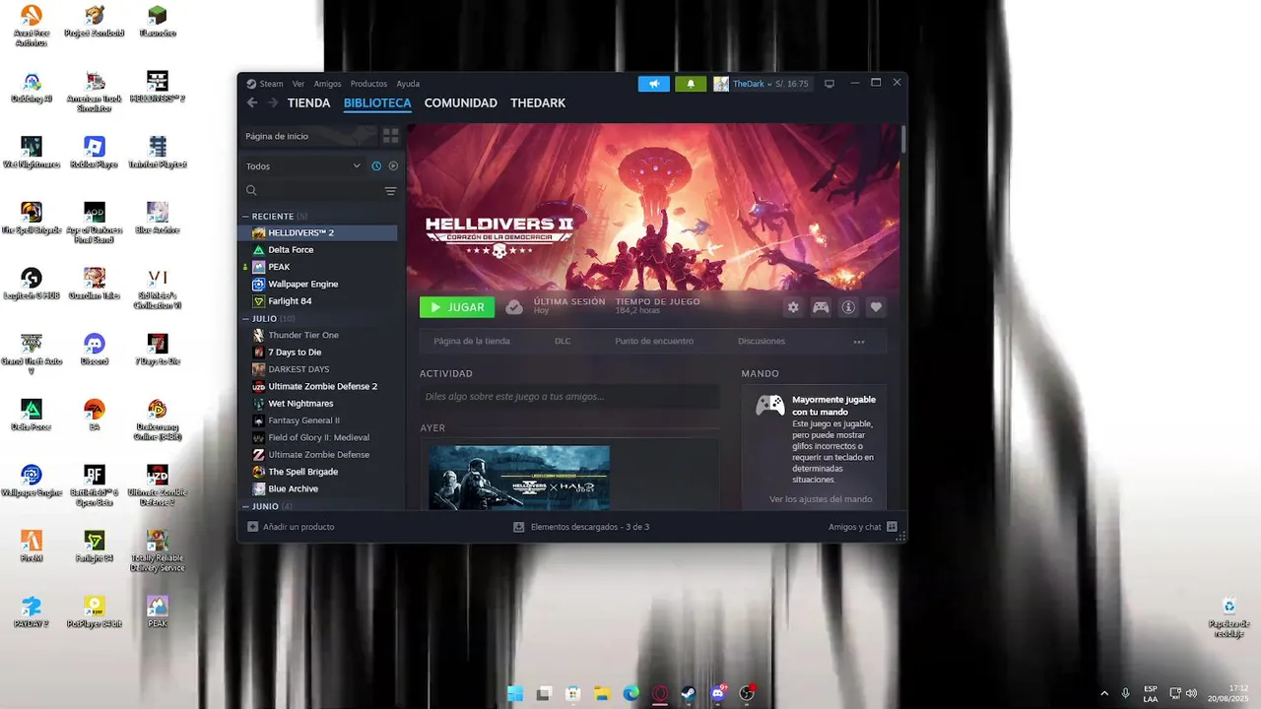The height and width of the screenshot is (709, 1261).
Task: Open Discord from the taskbar
Action: 718,694
